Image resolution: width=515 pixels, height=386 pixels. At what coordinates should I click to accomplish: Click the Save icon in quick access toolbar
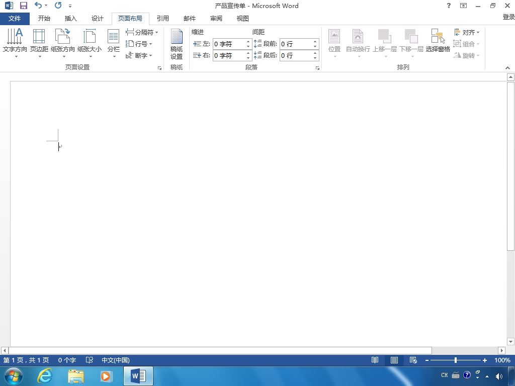click(x=23, y=6)
